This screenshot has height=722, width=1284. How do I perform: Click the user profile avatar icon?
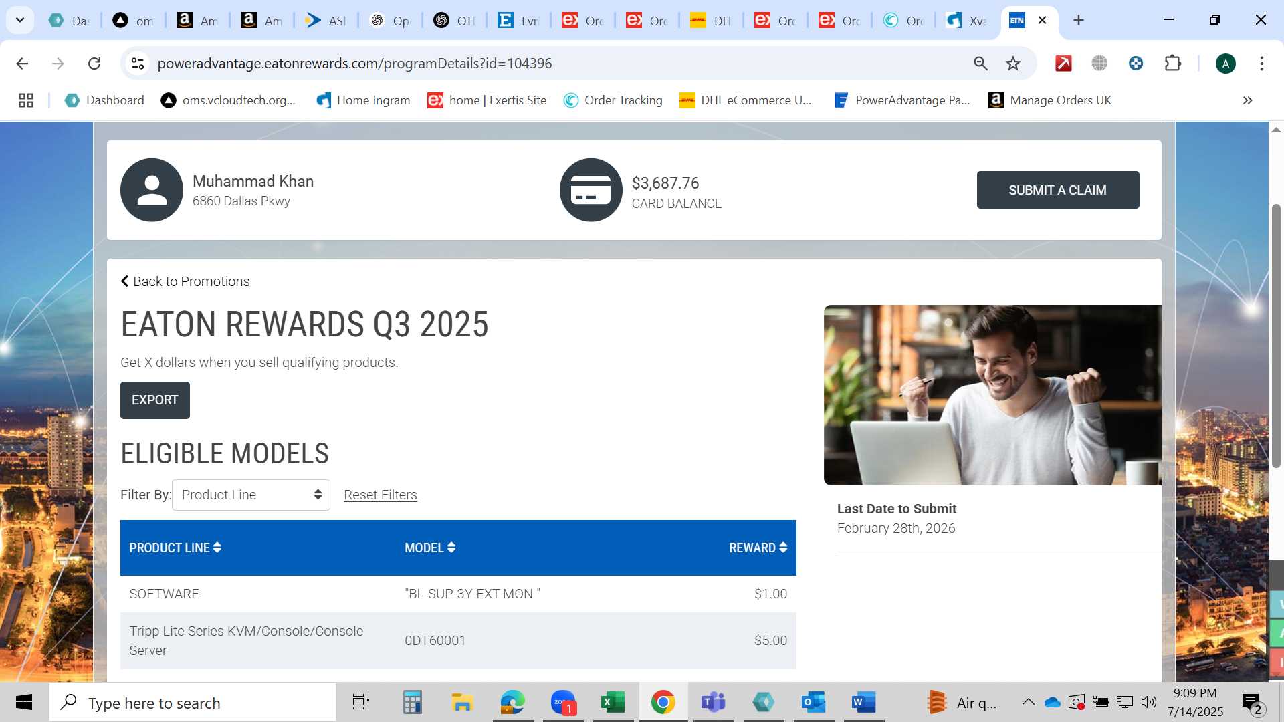152,190
